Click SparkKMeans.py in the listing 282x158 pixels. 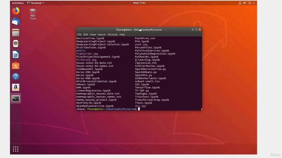[x=146, y=72]
